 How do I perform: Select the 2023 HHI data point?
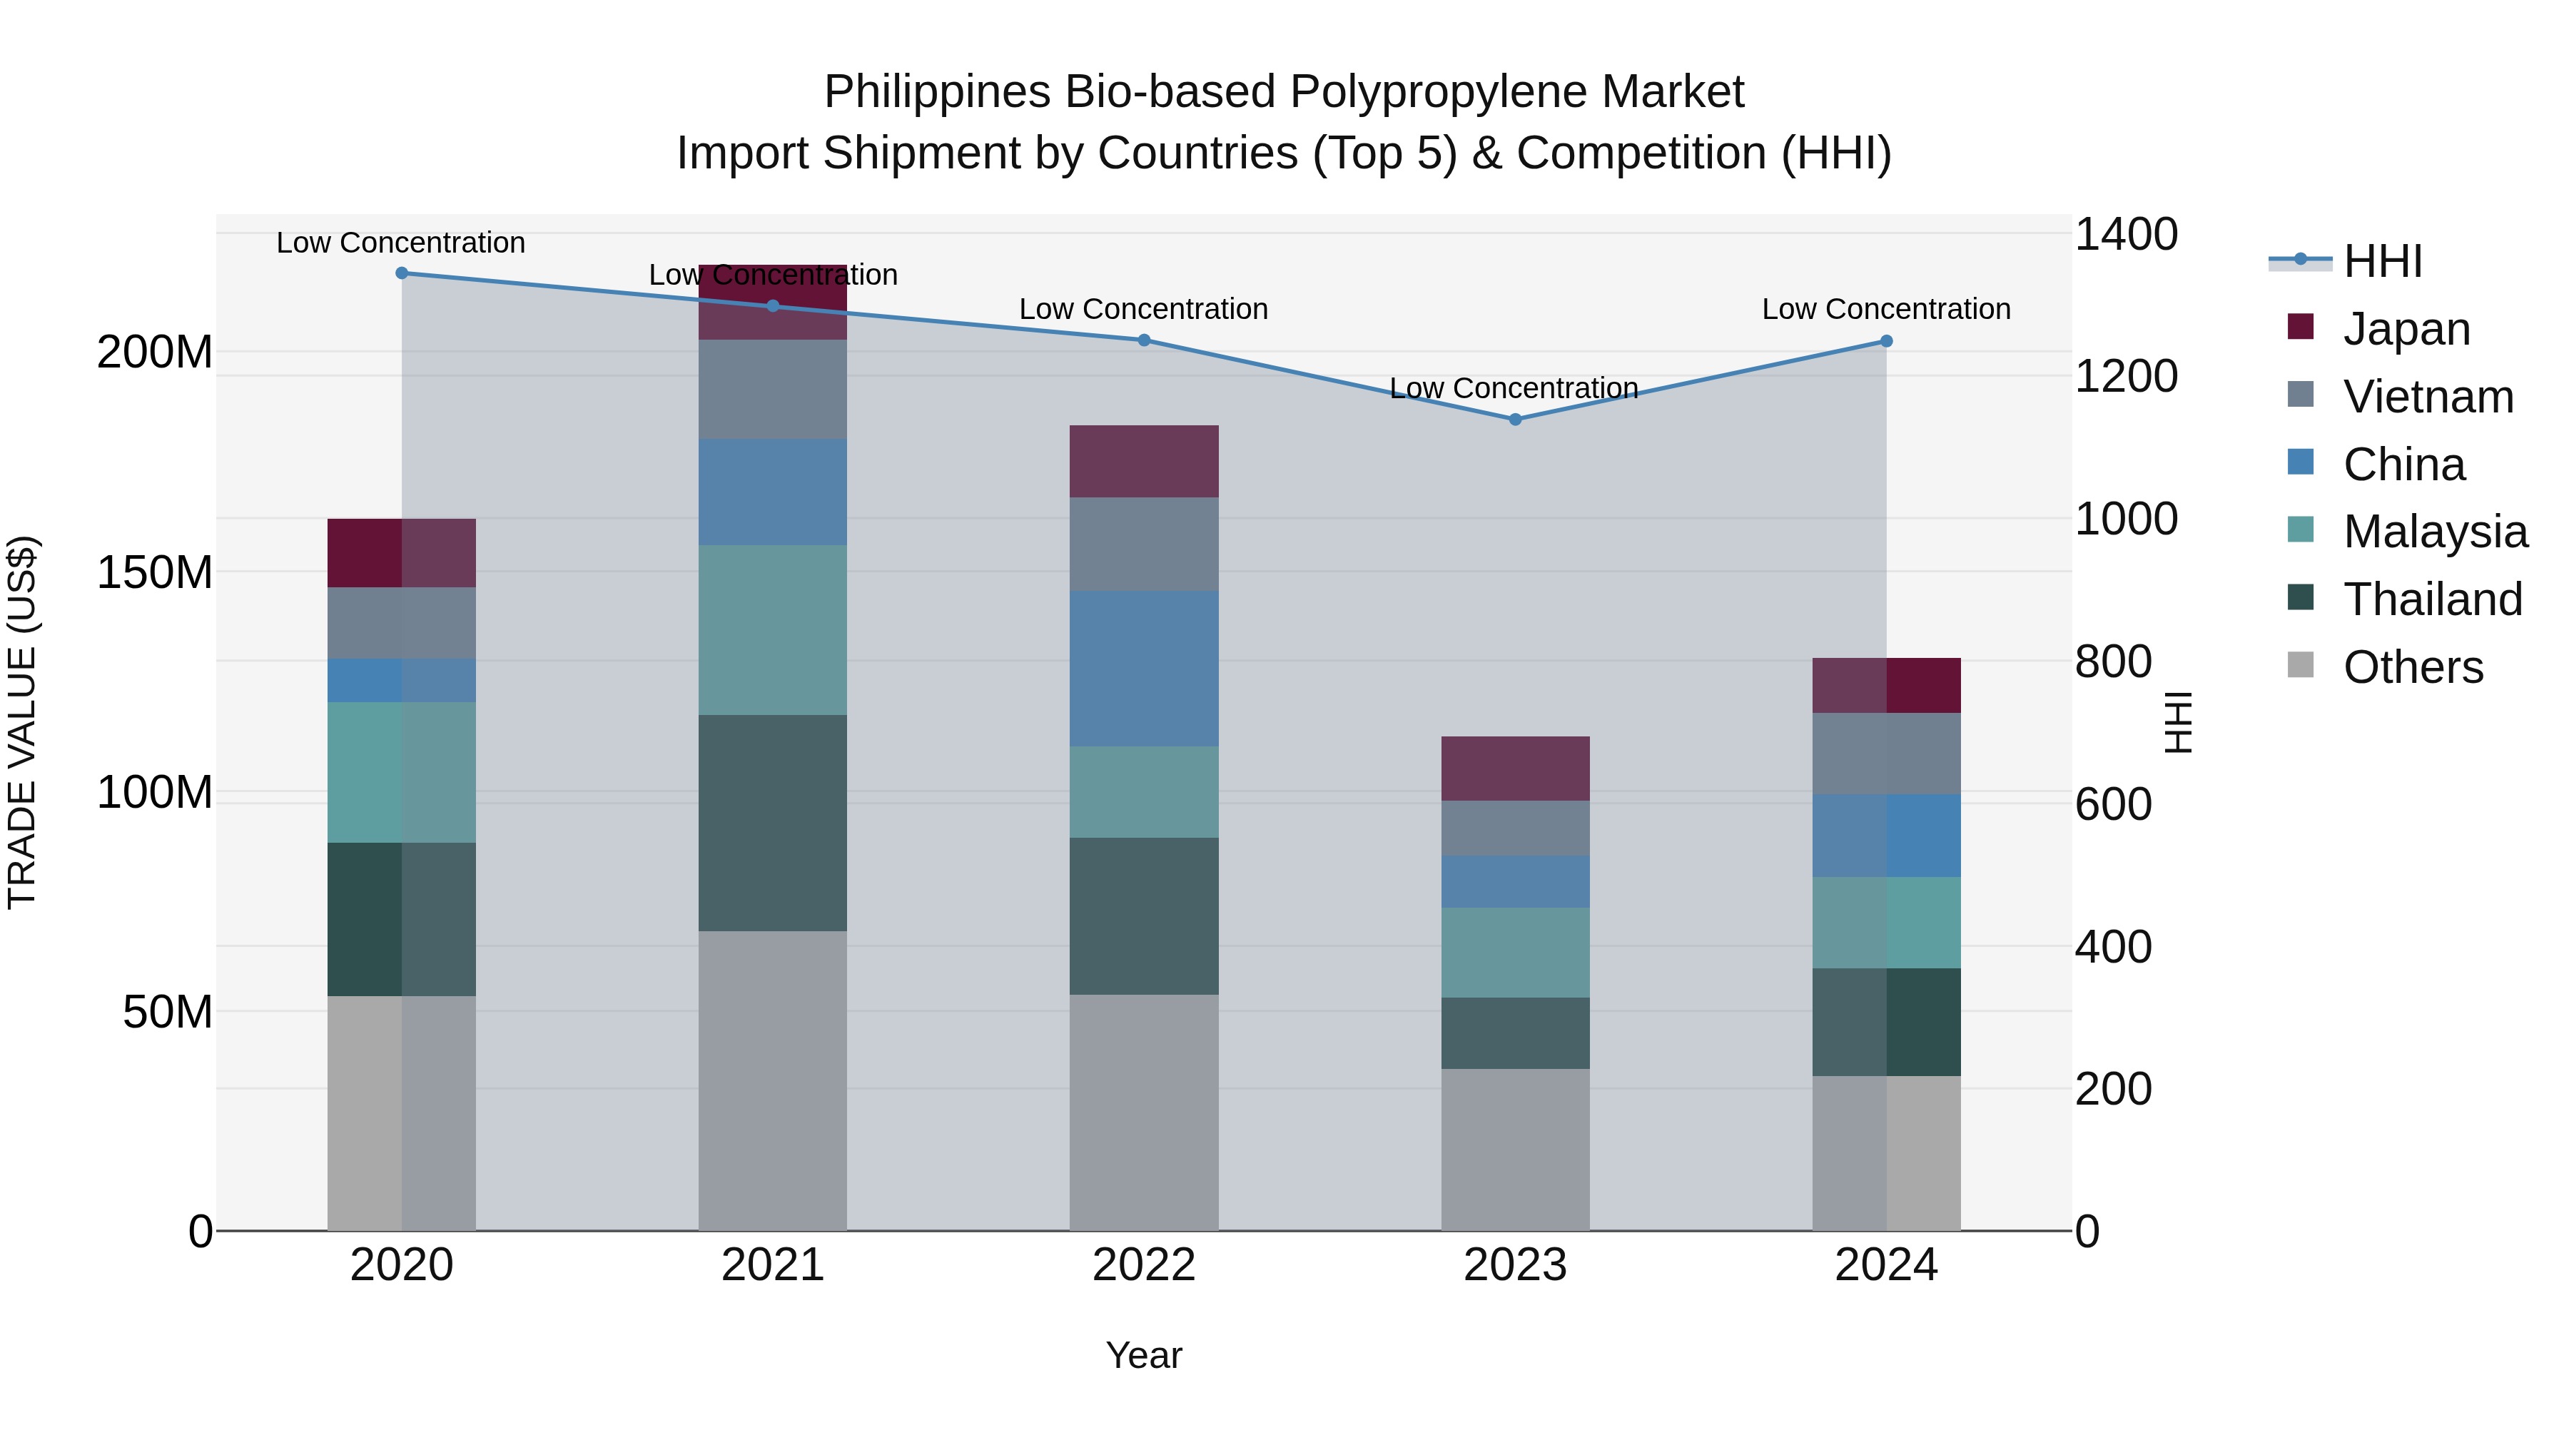point(1515,420)
